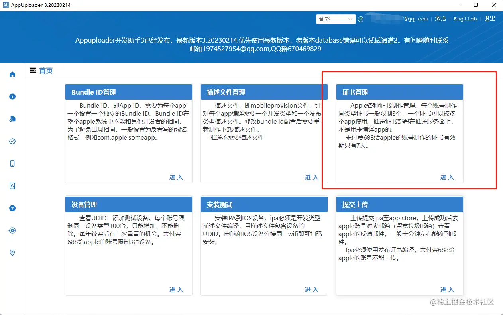Click the announcement banner text about 最新版本

click(262, 45)
